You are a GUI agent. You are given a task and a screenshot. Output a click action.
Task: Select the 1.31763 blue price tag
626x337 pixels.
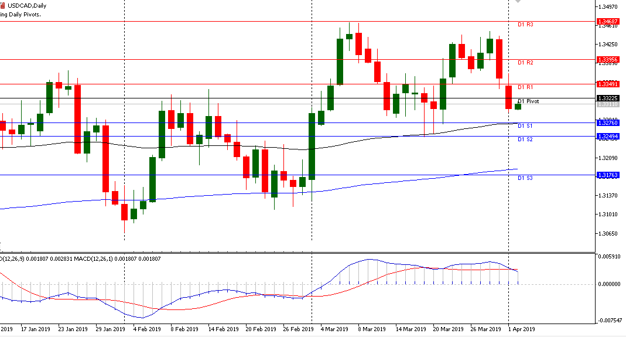[x=608, y=175]
